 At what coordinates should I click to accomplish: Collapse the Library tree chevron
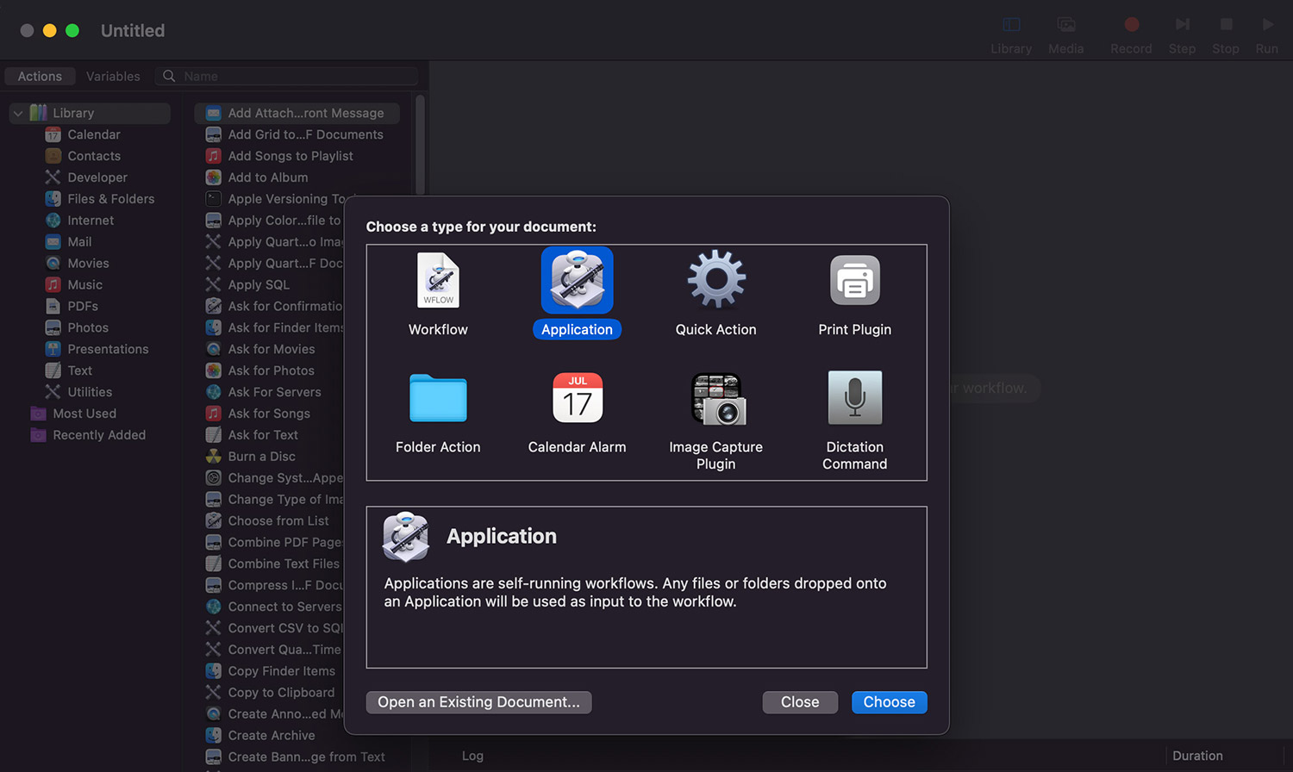tap(17, 113)
